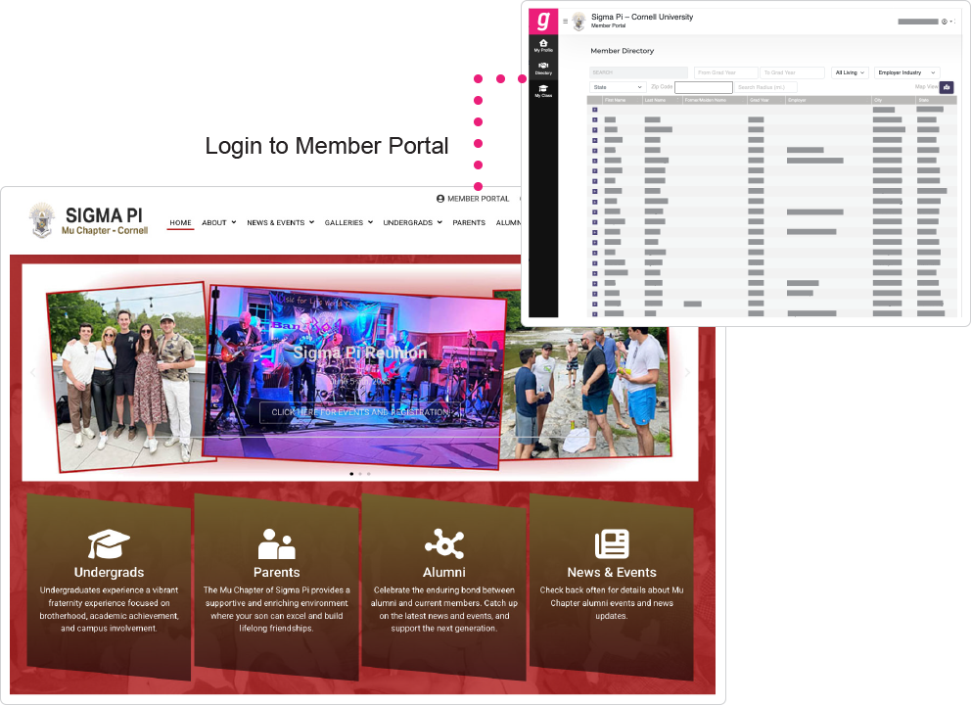This screenshot has height=705, width=971.
Task: Show the next carousel slide arrow
Action: [x=687, y=372]
